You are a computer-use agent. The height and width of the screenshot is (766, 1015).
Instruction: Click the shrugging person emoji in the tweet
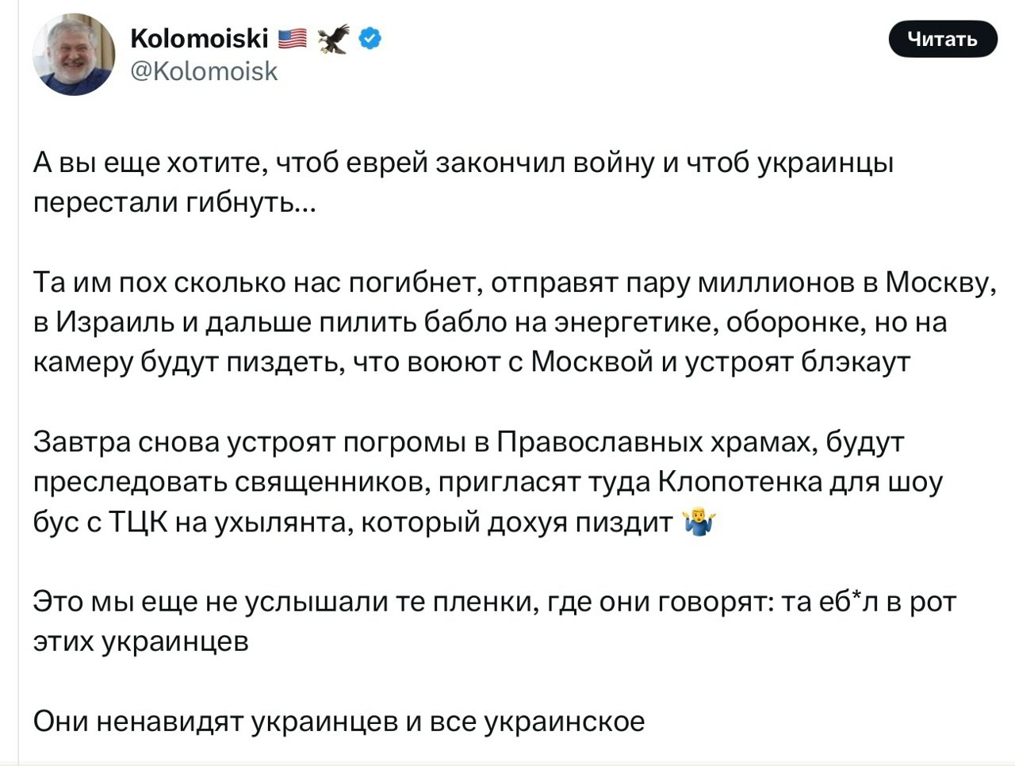point(699,523)
